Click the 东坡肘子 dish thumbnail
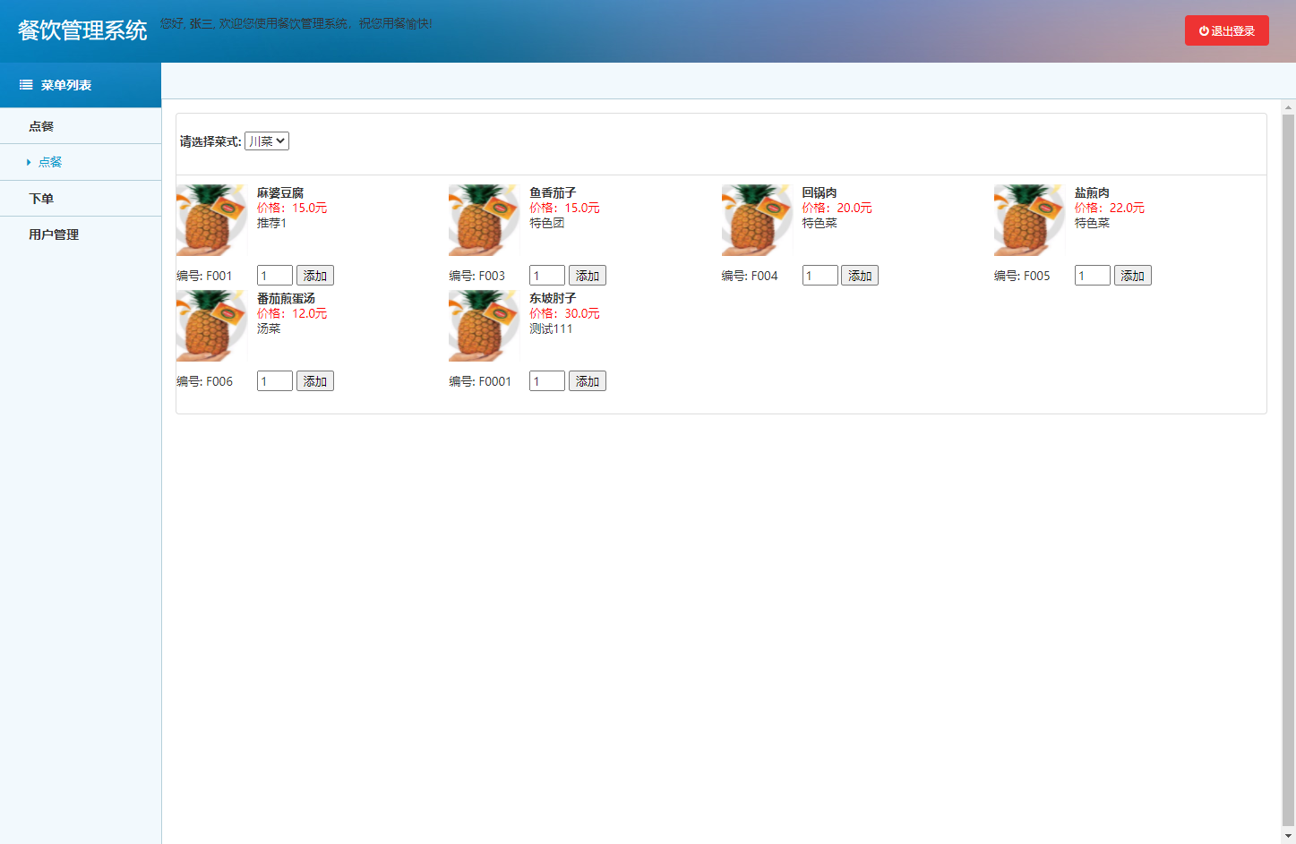This screenshot has width=1296, height=844. click(x=485, y=326)
